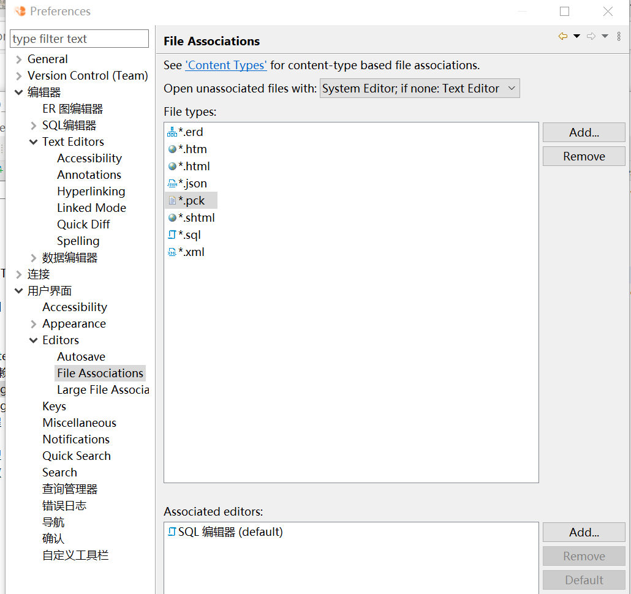Image resolution: width=631 pixels, height=594 pixels.
Task: Open the back history dropdown arrow
Action: 576,37
